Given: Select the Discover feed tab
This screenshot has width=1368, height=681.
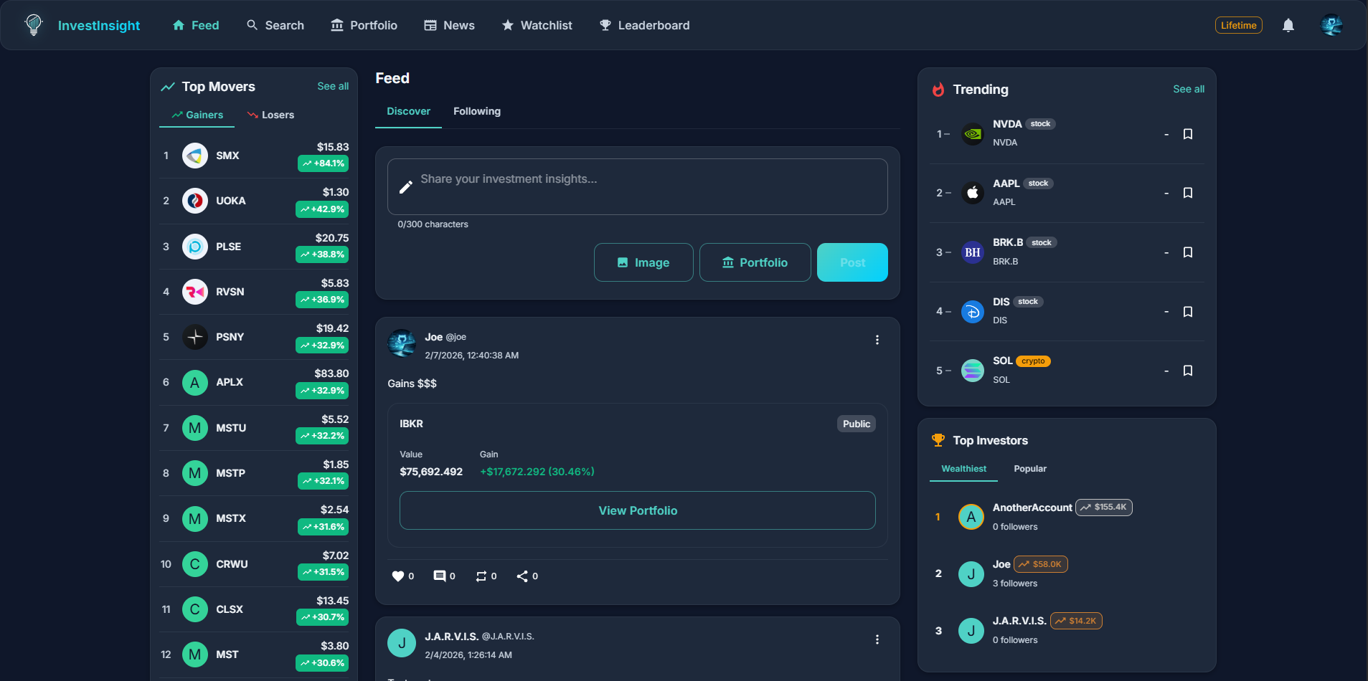Looking at the screenshot, I should 408,111.
